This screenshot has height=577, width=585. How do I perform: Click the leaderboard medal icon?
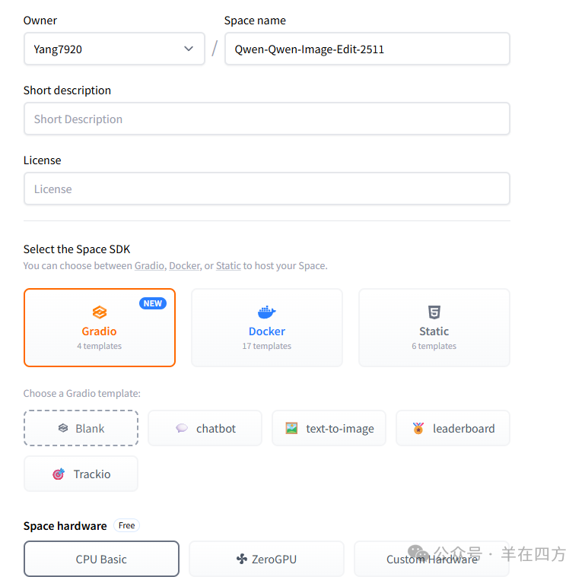[x=418, y=428]
